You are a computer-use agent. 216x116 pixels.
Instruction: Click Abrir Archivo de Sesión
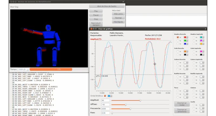coord(107,6)
